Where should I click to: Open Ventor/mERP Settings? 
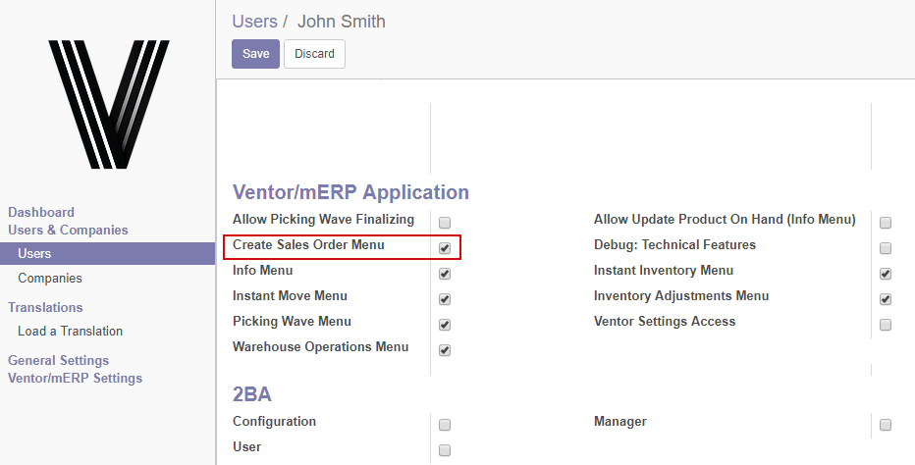tap(75, 378)
